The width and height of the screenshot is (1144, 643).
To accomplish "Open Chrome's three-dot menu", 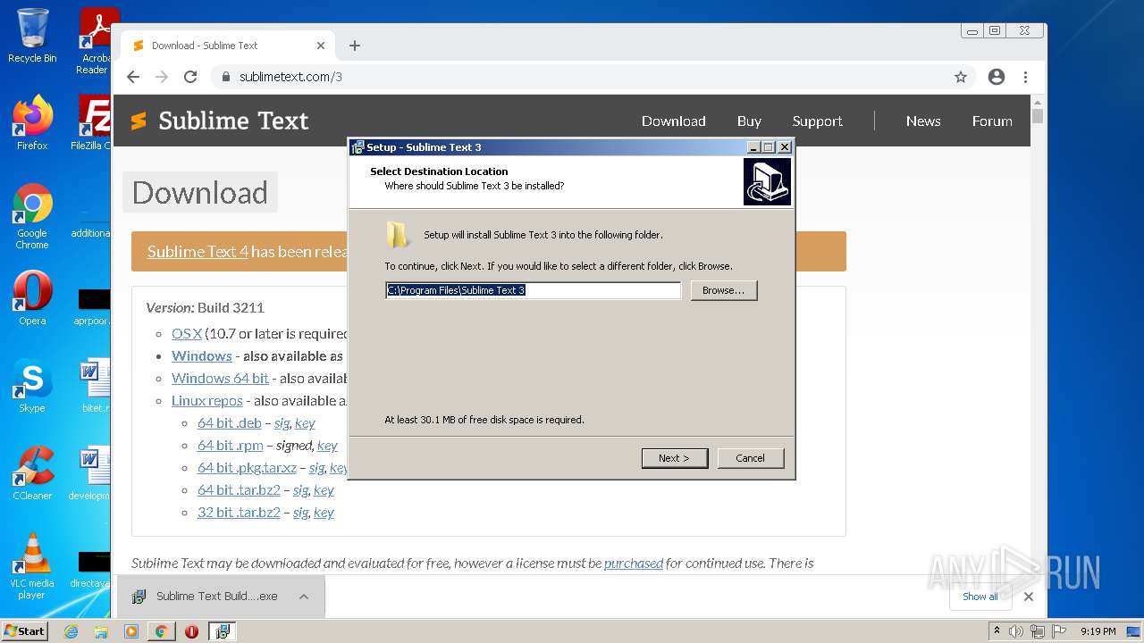I will pos(1025,77).
